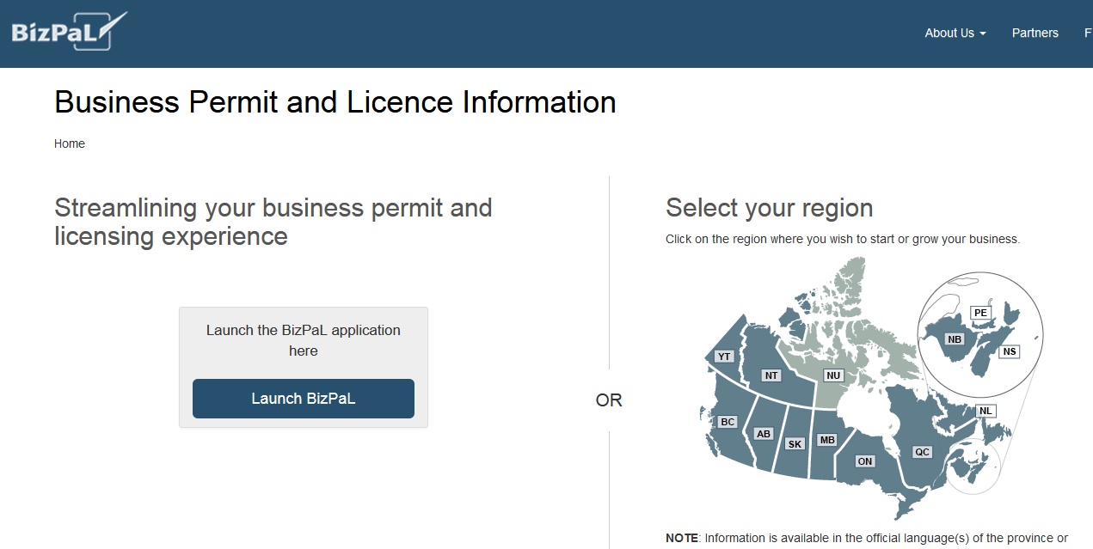Choose British Columbia (BC) region
The width and height of the screenshot is (1093, 549).
click(728, 422)
